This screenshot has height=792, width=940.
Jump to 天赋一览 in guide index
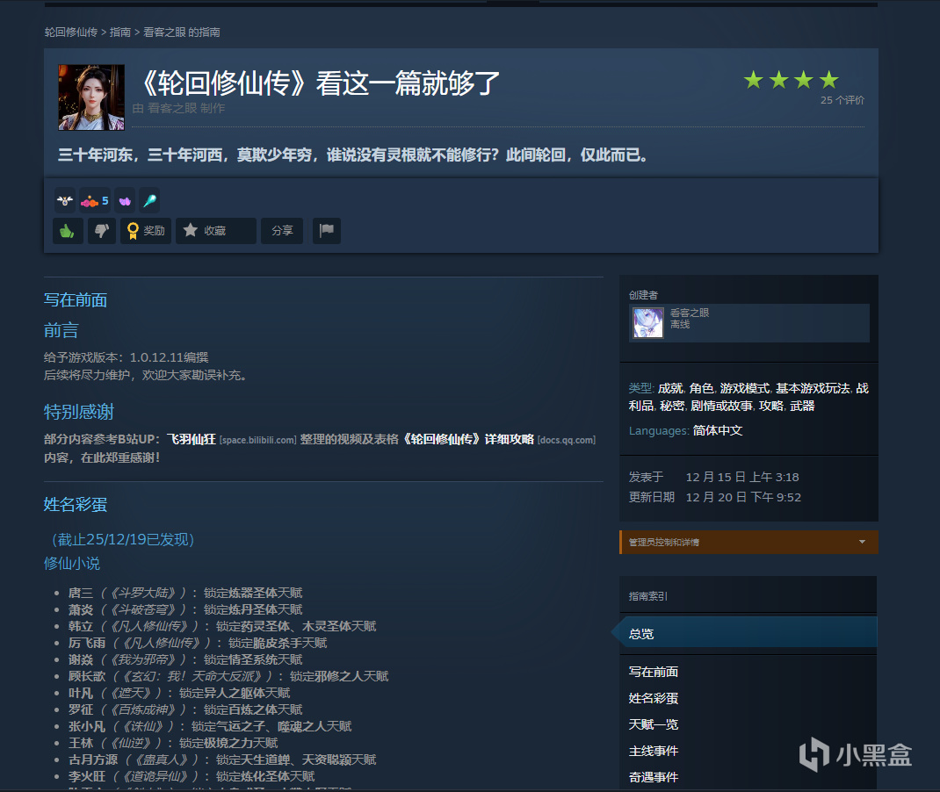click(x=654, y=725)
